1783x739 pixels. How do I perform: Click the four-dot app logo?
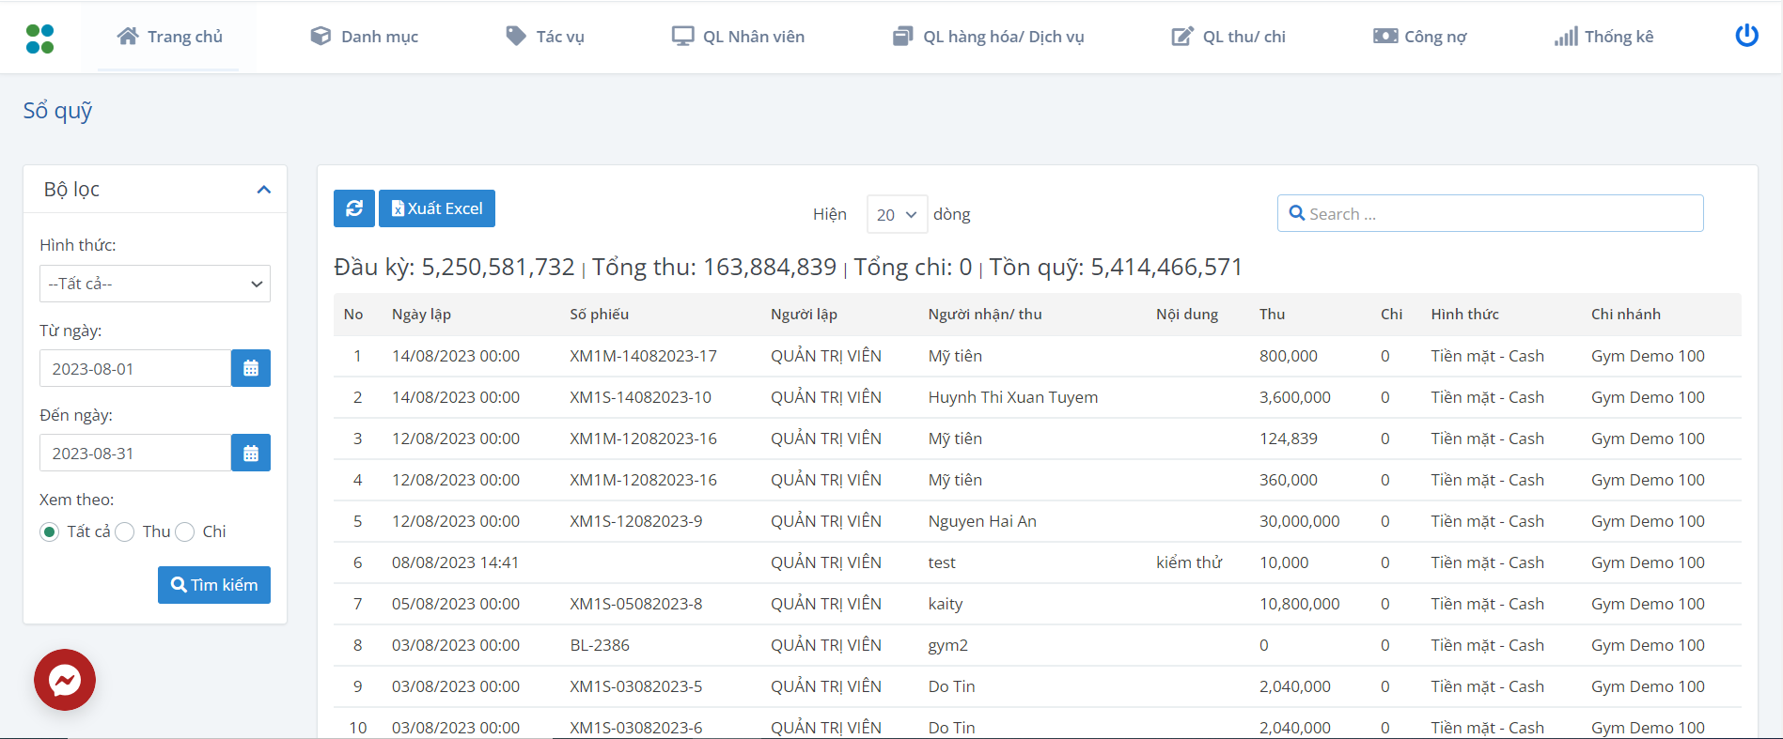pos(39,38)
